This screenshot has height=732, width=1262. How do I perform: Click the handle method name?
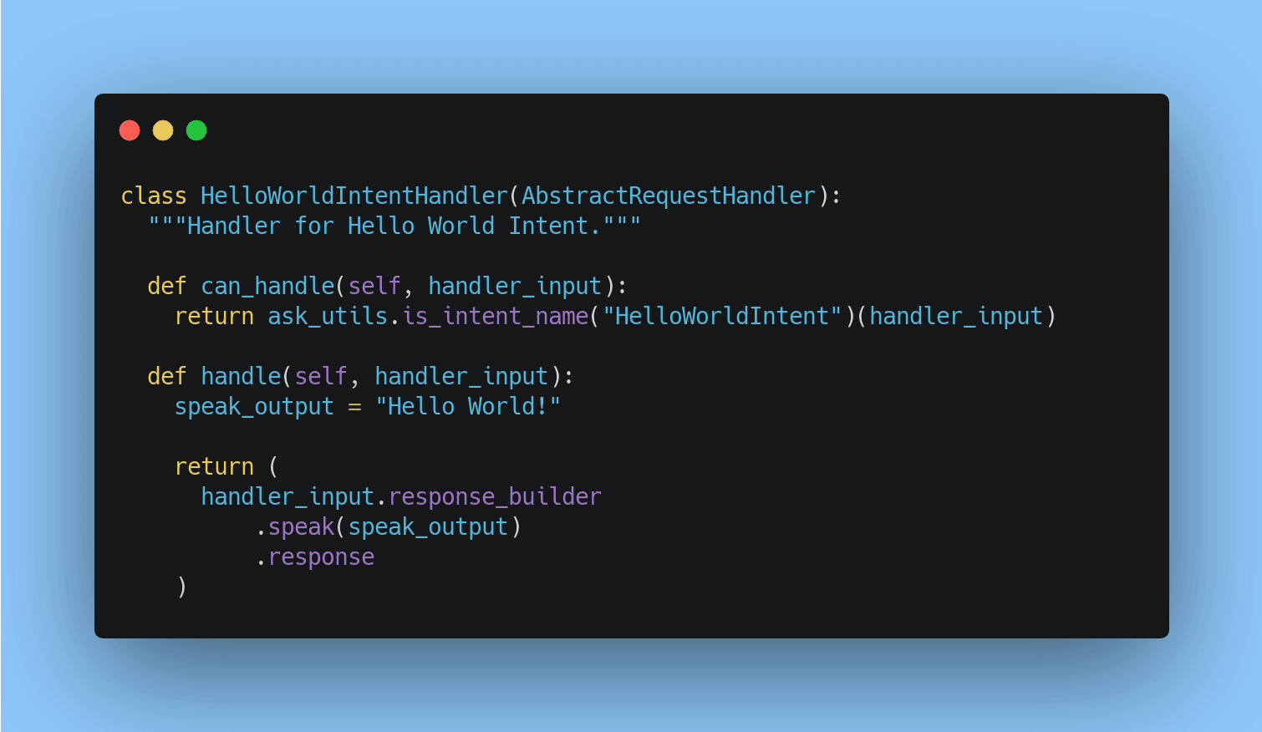(241, 377)
